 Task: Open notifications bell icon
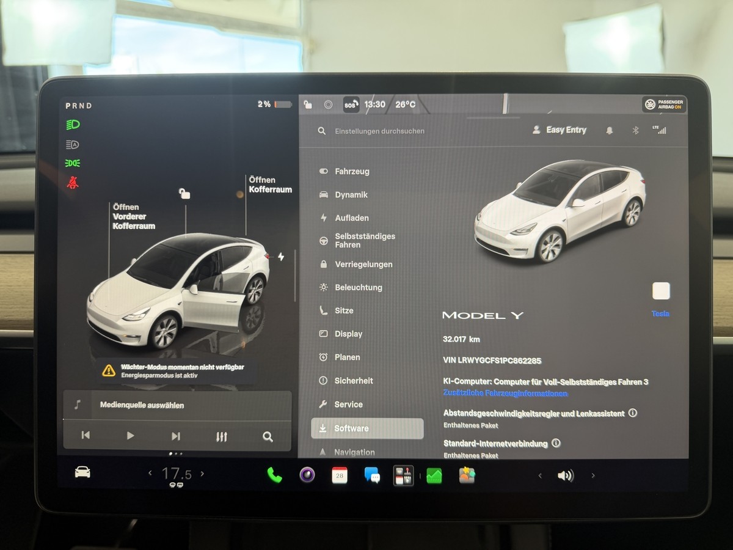(x=609, y=130)
